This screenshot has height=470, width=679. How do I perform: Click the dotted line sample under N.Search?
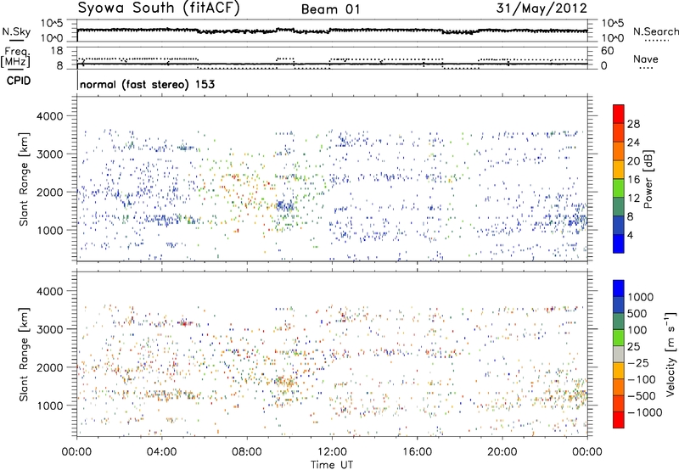(x=657, y=40)
